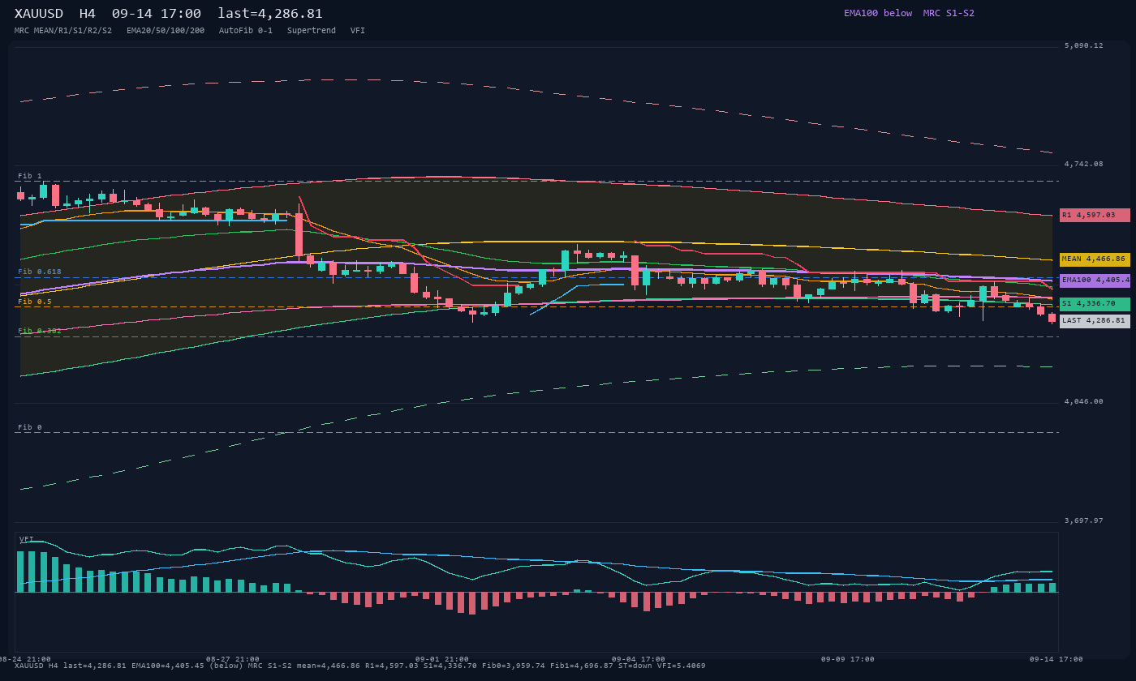This screenshot has height=681, width=1136.
Task: Click the "Fib 0.5" level label
Action: (35, 302)
